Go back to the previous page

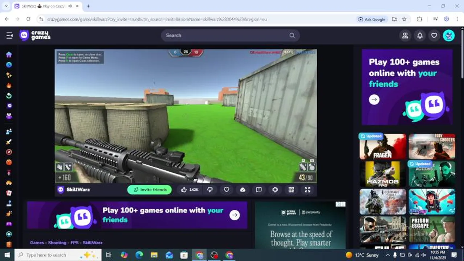7,19
